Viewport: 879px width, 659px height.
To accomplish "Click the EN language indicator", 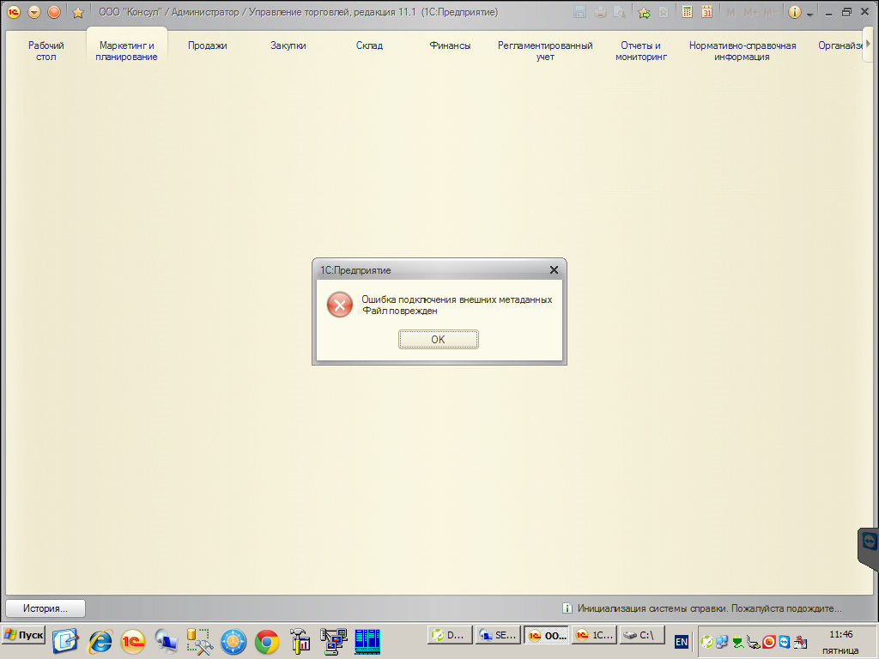I will (x=681, y=642).
